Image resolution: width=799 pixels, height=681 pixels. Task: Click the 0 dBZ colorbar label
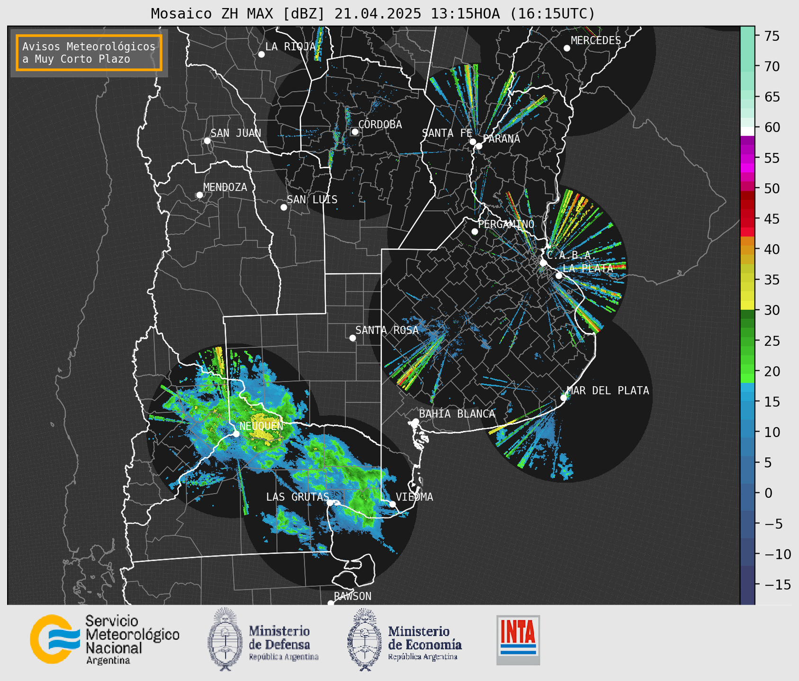[768, 493]
